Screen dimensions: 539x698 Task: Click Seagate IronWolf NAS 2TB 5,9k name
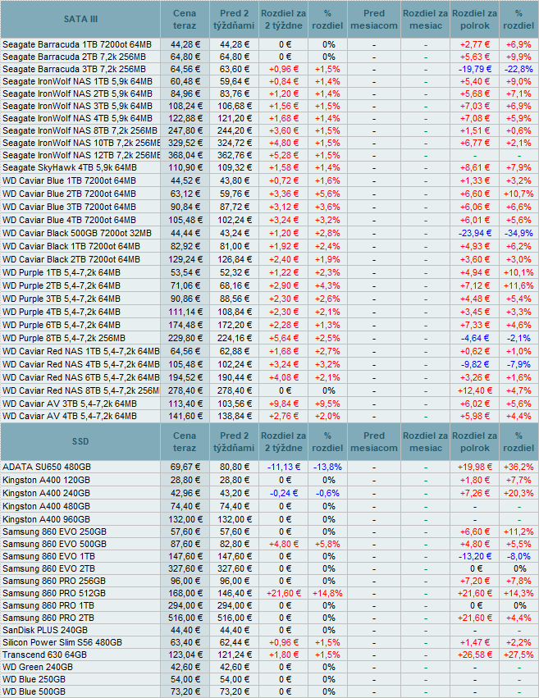77,94
